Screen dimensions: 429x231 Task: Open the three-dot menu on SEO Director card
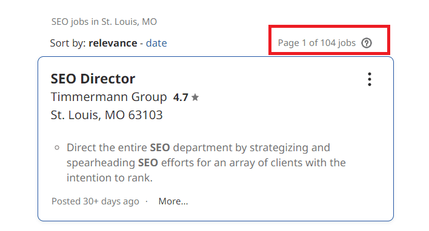[370, 79]
